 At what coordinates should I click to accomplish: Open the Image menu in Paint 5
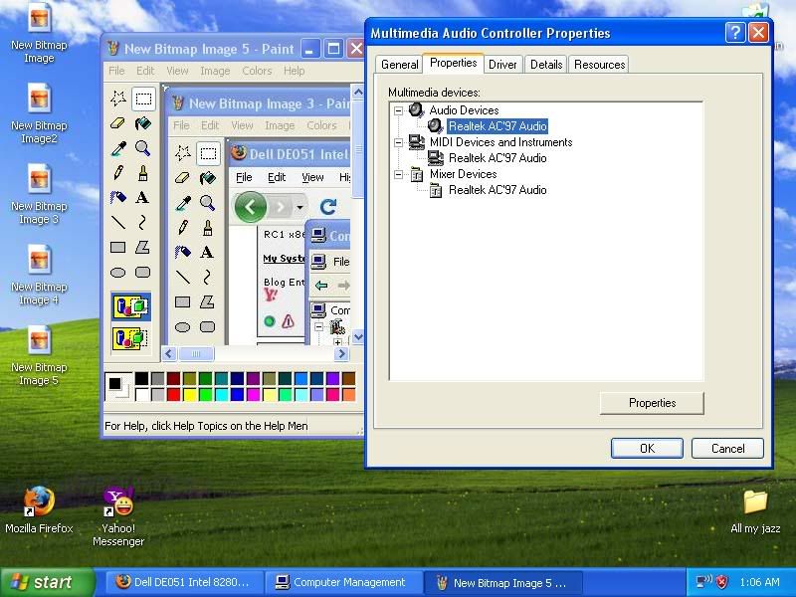click(215, 71)
